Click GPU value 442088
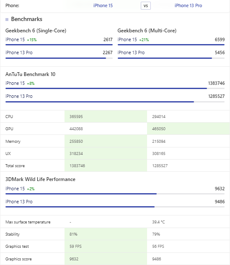This screenshot has height=265, width=230. click(76, 129)
